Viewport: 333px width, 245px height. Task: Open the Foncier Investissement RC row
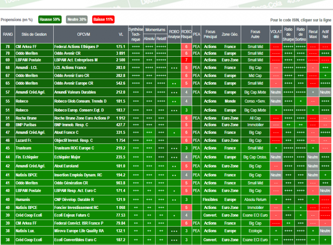pos(166,208)
